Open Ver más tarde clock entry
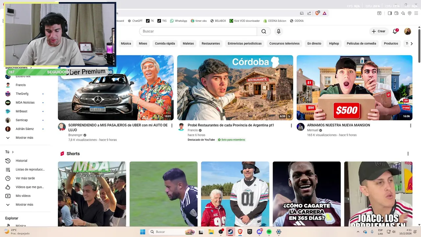This screenshot has width=421, height=237. 25,178
